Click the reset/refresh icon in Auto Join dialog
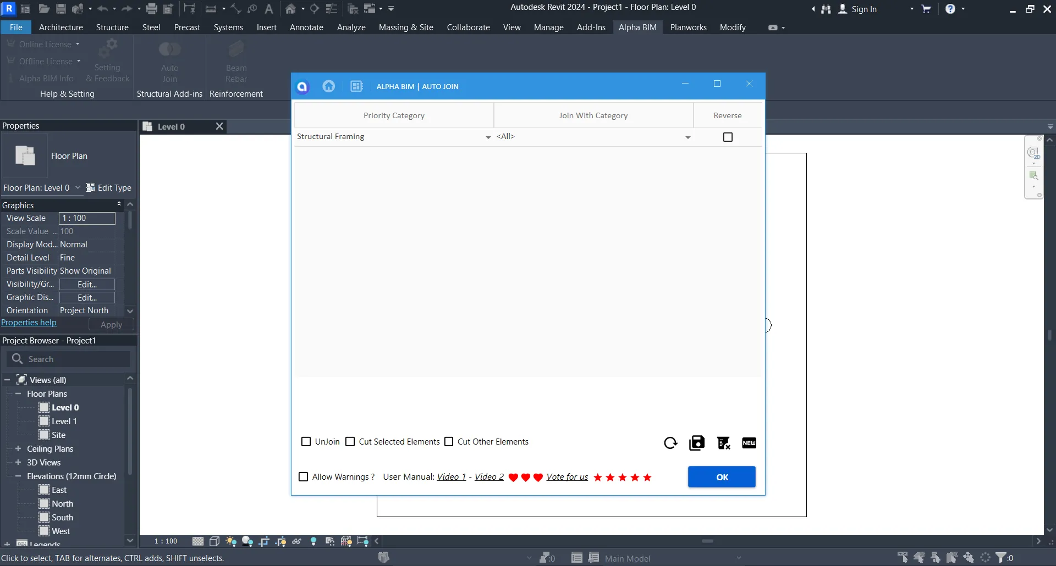 tap(670, 443)
